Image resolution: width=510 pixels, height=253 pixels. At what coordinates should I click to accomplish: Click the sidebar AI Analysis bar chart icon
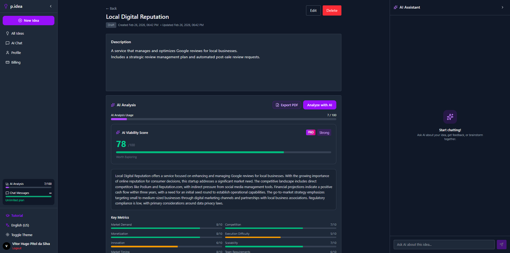(7, 184)
